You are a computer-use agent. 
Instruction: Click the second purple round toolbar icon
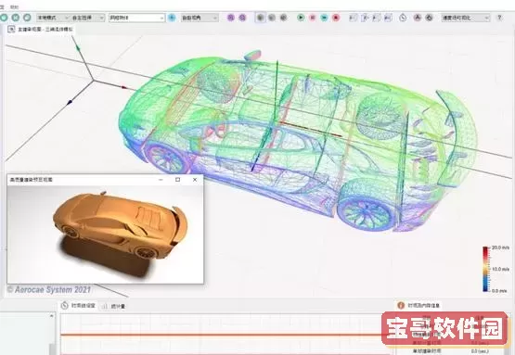click(242, 18)
